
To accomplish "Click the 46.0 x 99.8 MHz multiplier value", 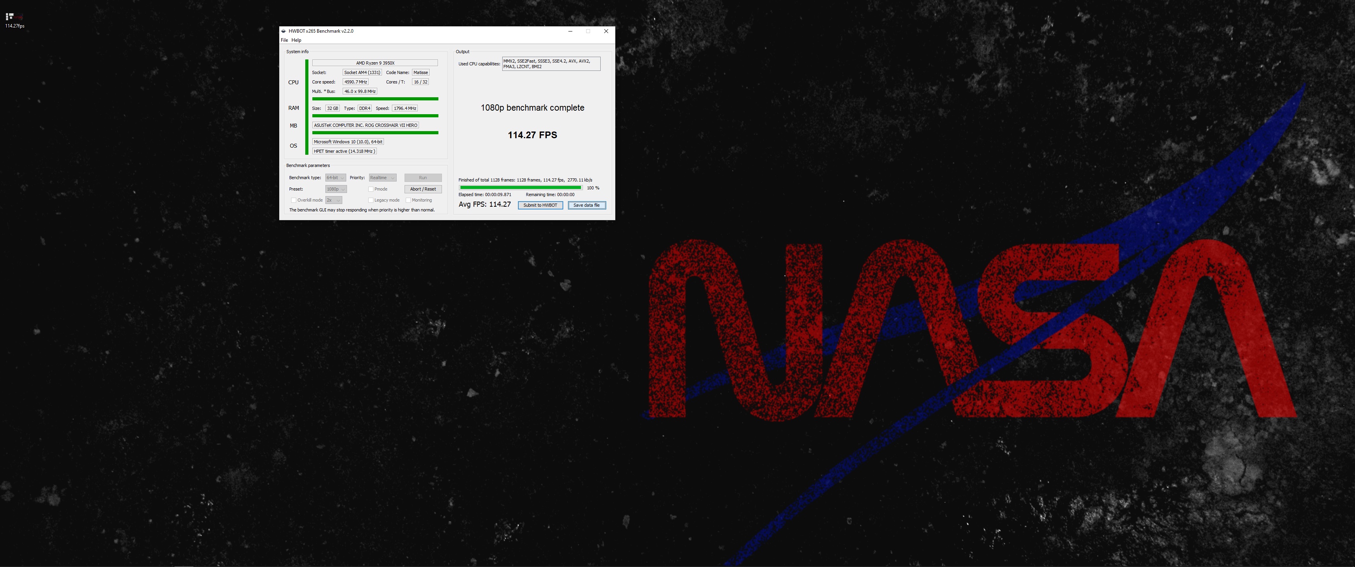I will tap(360, 91).
